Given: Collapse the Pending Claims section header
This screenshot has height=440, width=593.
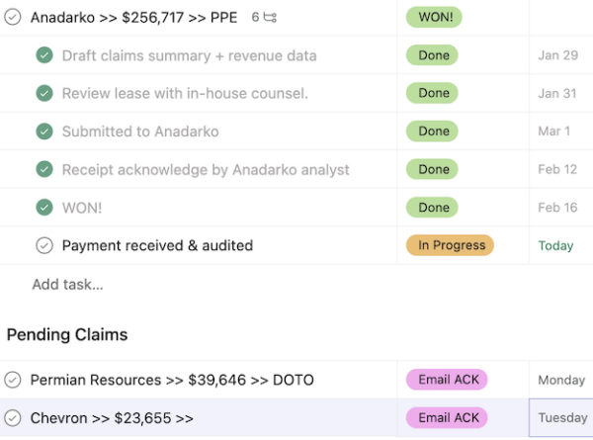Looking at the screenshot, I should [x=67, y=334].
